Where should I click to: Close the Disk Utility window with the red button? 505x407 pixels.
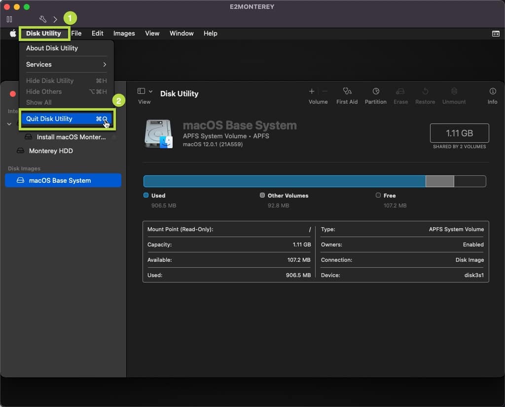[x=13, y=94]
